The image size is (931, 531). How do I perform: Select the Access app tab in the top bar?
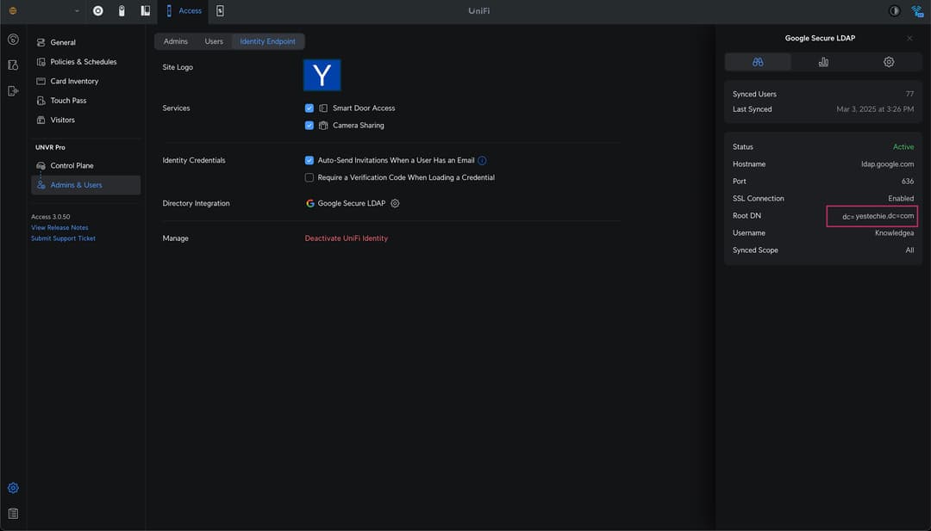click(x=182, y=10)
